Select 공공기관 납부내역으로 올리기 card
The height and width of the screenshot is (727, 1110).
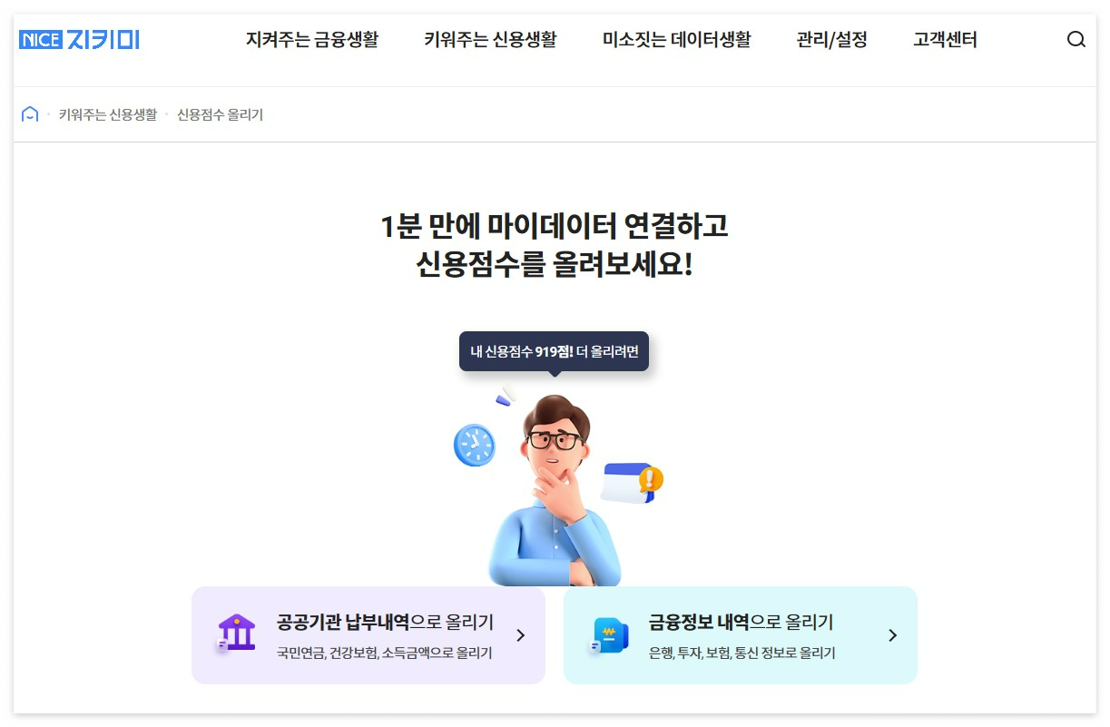tap(368, 635)
